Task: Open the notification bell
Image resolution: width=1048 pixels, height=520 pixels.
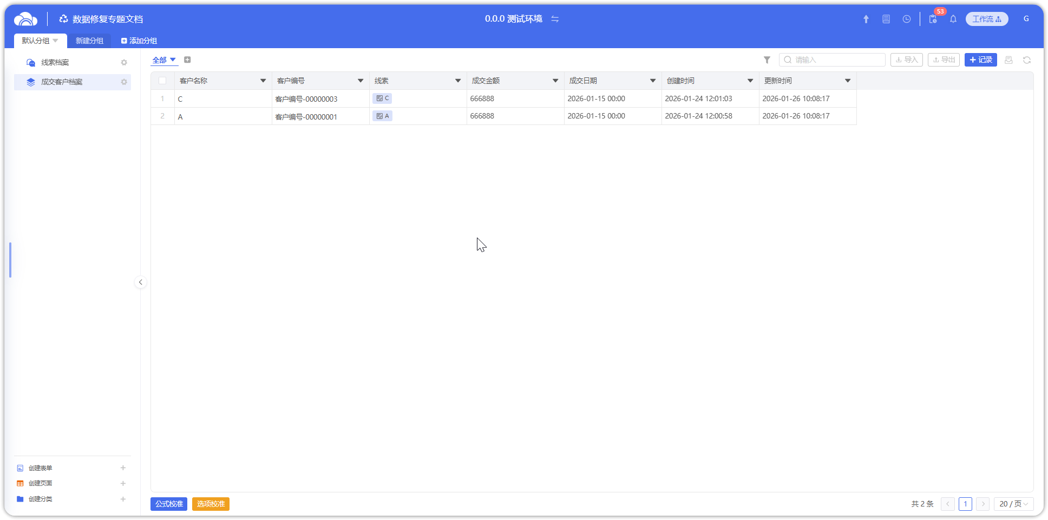Action: tap(953, 19)
